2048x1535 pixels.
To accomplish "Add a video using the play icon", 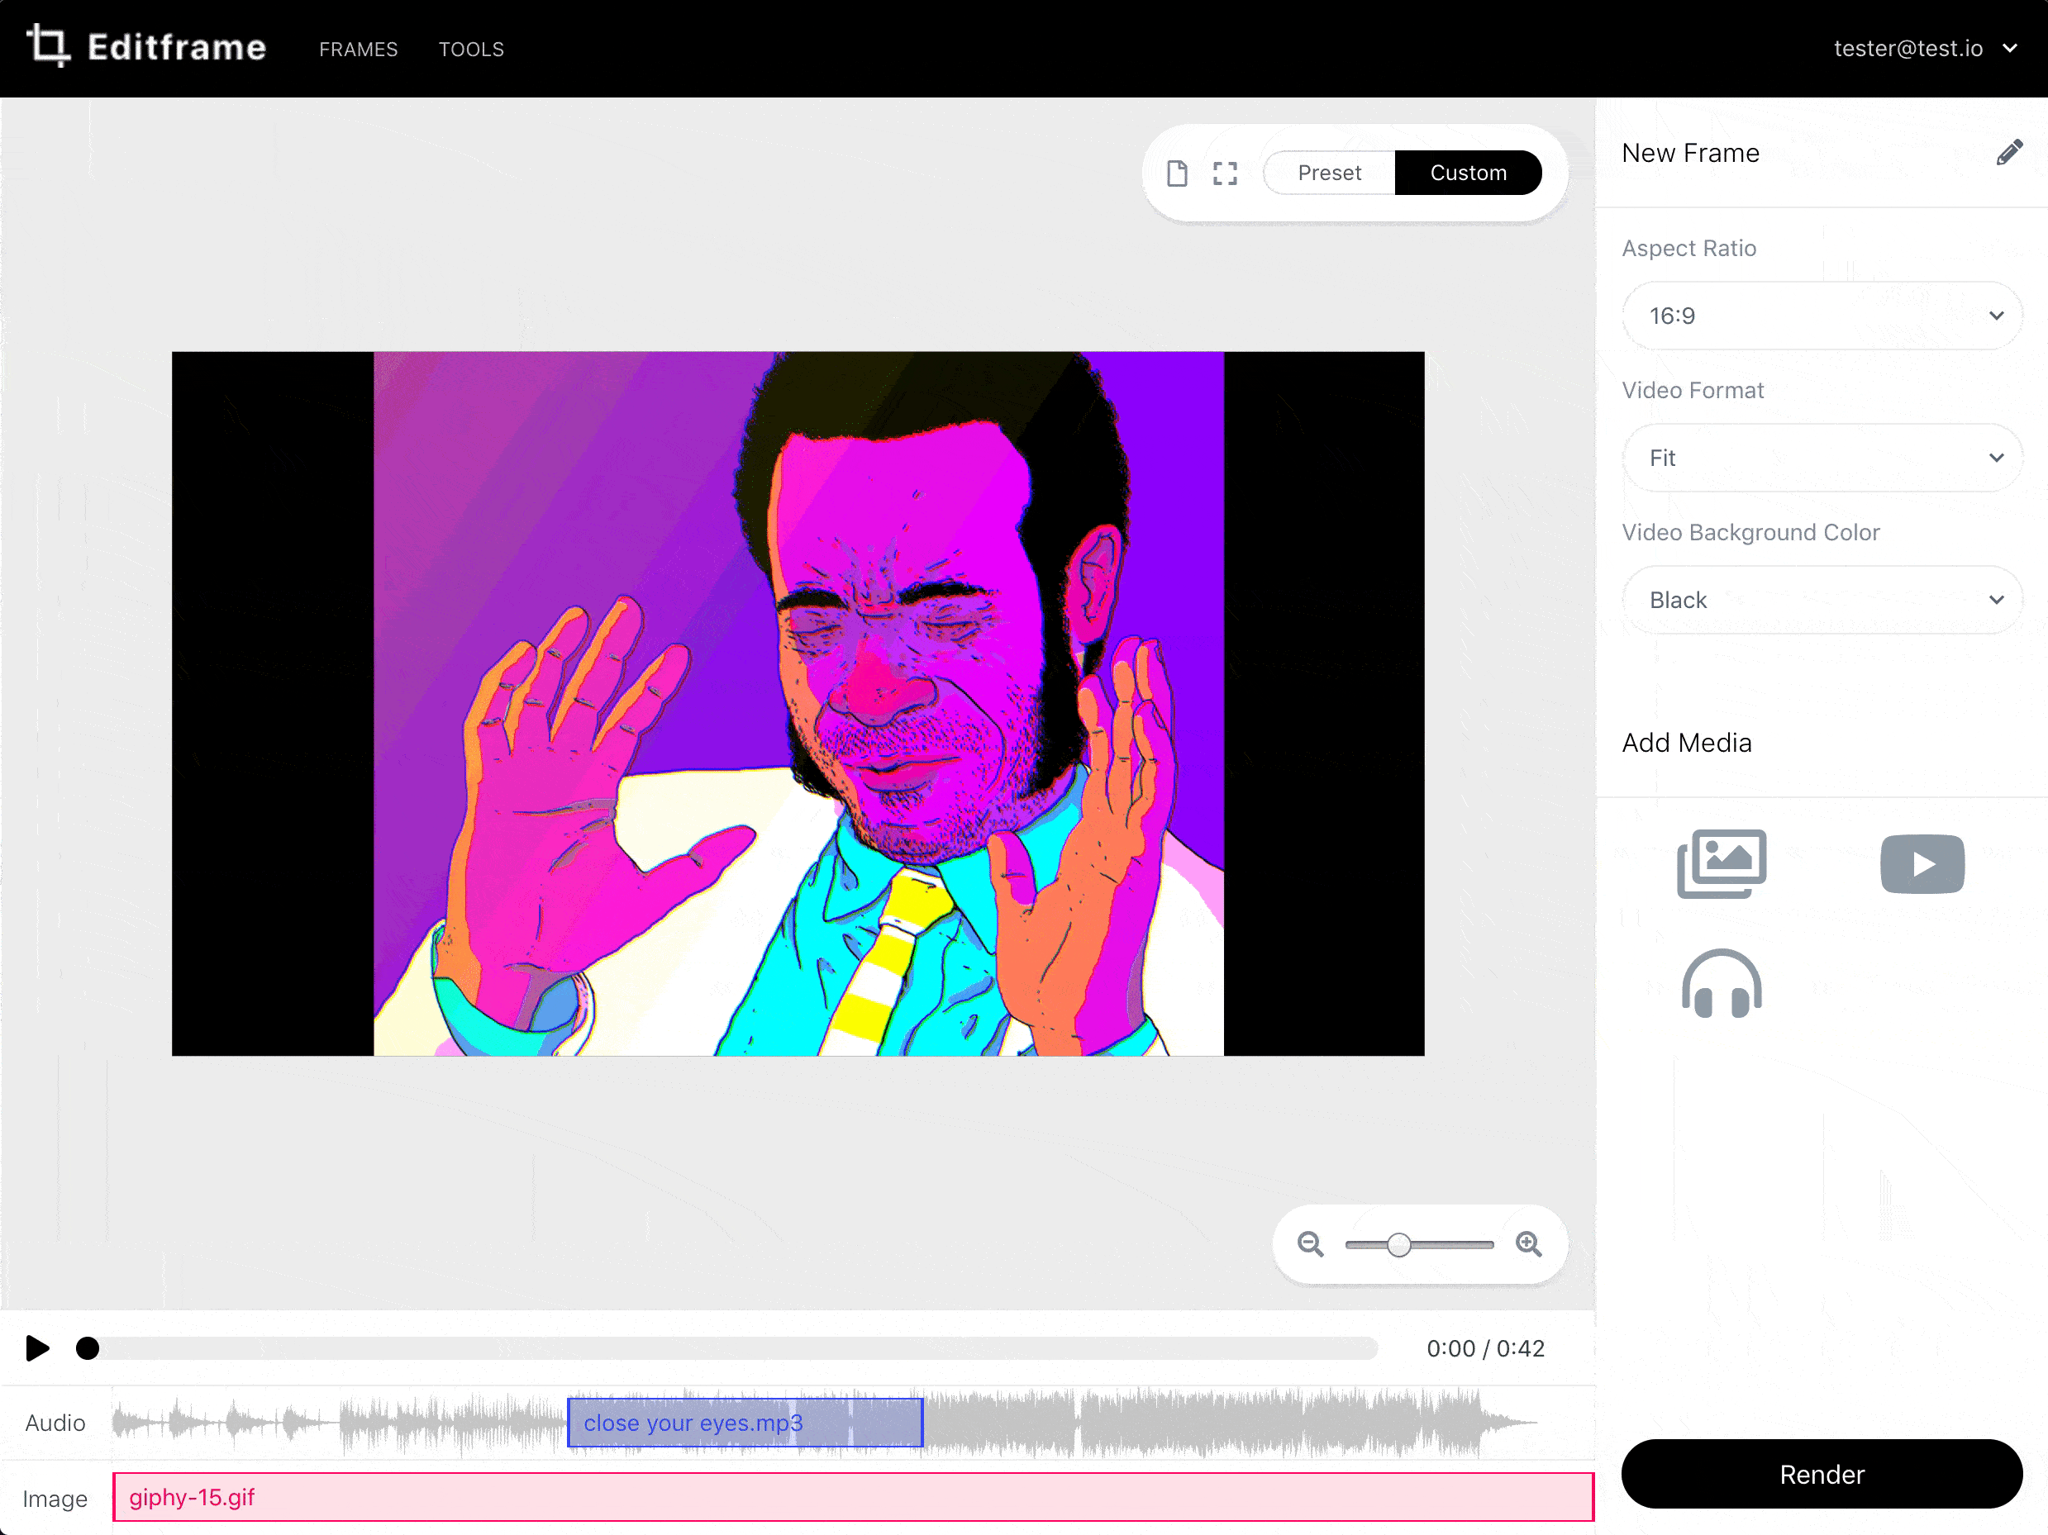I will point(1922,863).
